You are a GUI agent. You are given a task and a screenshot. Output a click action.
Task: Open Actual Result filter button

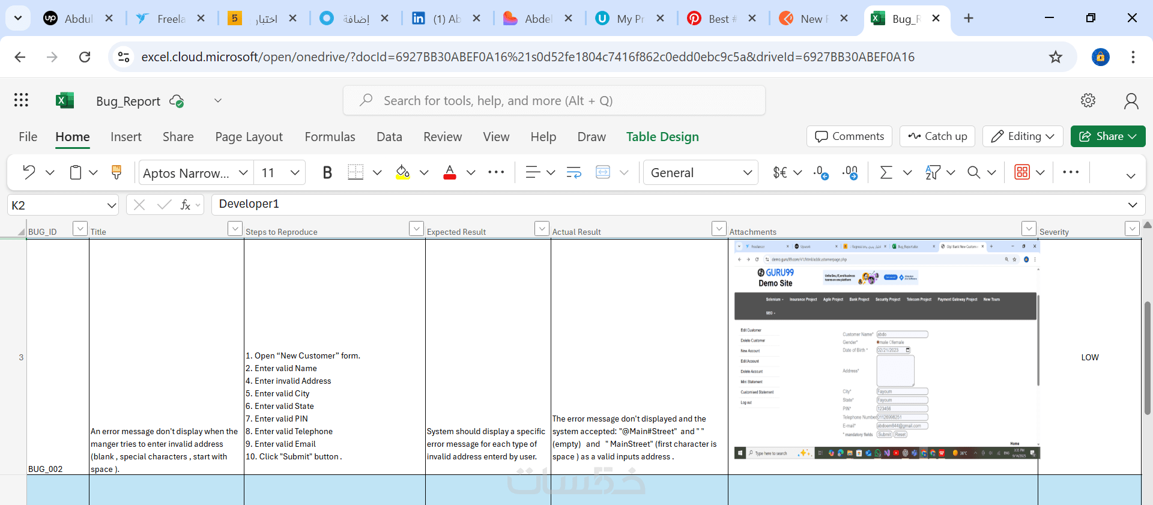(x=719, y=229)
